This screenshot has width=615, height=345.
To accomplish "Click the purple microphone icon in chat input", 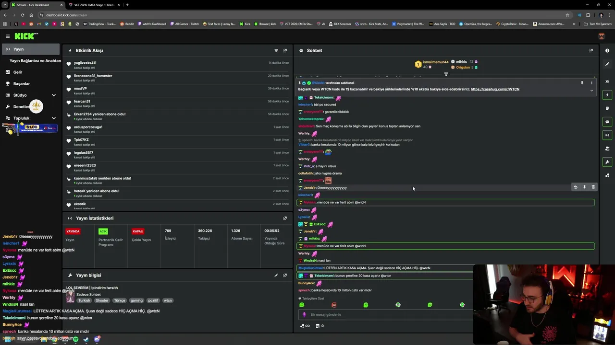I will tap(304, 315).
